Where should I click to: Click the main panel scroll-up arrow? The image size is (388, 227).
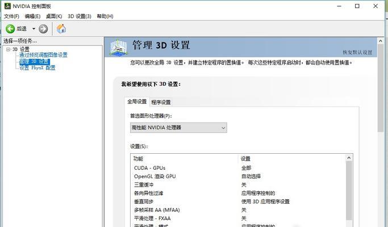pos(381,41)
